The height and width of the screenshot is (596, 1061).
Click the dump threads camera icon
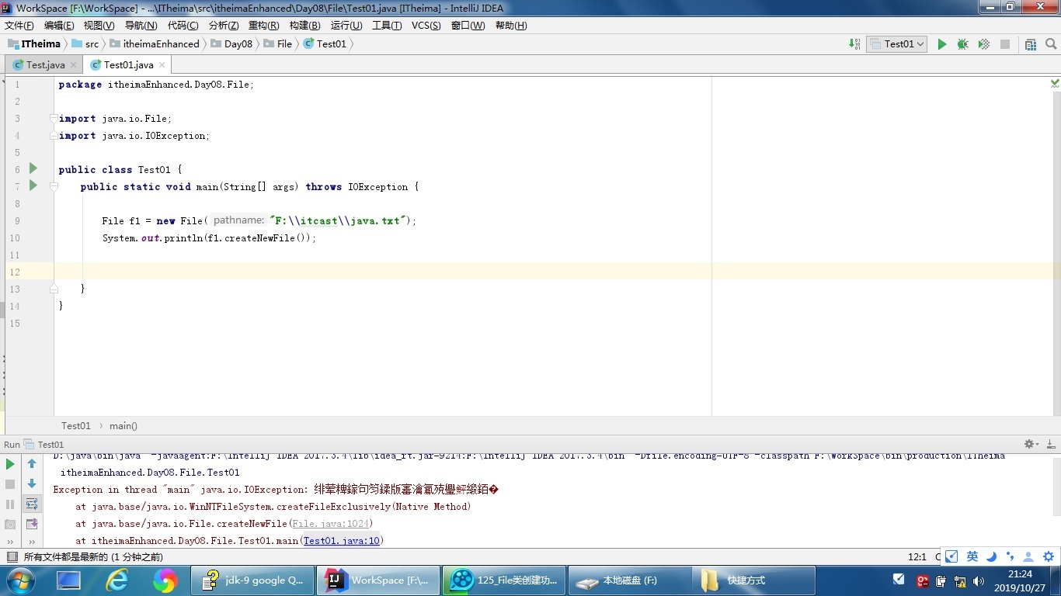[10, 525]
